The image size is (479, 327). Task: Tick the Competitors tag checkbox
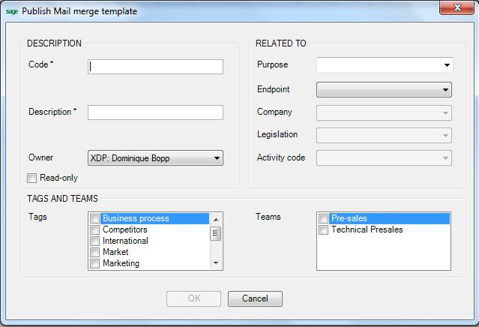[x=95, y=230]
